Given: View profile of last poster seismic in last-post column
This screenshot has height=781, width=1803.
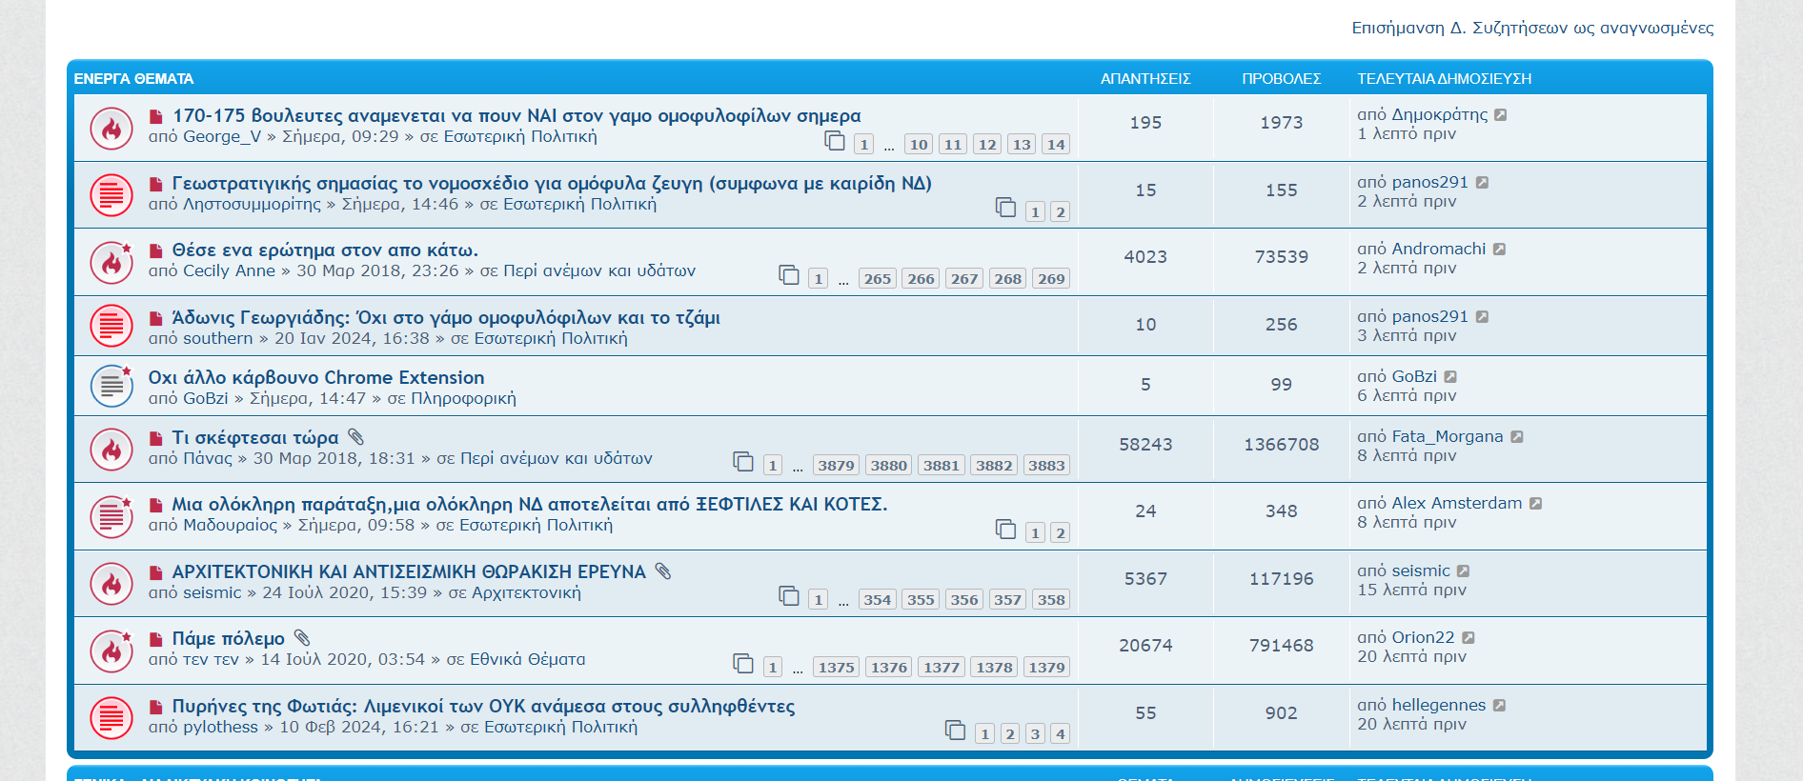Looking at the screenshot, I should click(x=1421, y=571).
